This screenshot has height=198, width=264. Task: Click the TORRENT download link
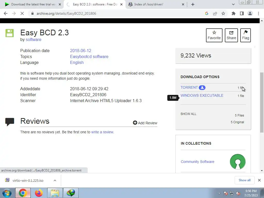click(x=189, y=88)
